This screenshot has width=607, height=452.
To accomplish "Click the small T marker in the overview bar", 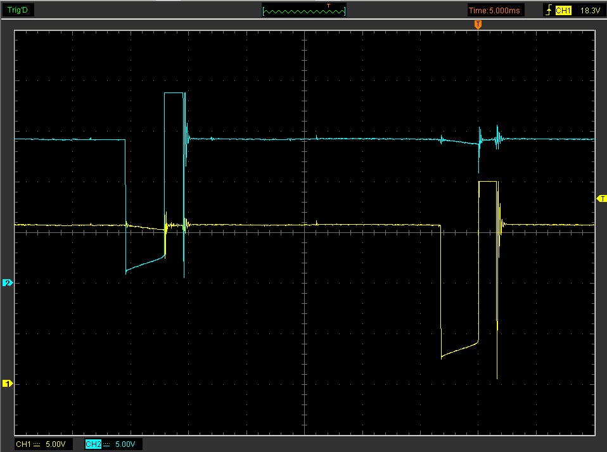I will 328,6.
